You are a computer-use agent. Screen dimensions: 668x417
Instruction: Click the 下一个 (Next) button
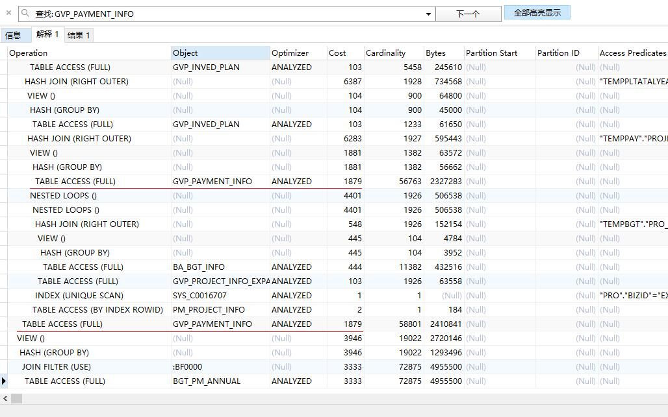(468, 14)
